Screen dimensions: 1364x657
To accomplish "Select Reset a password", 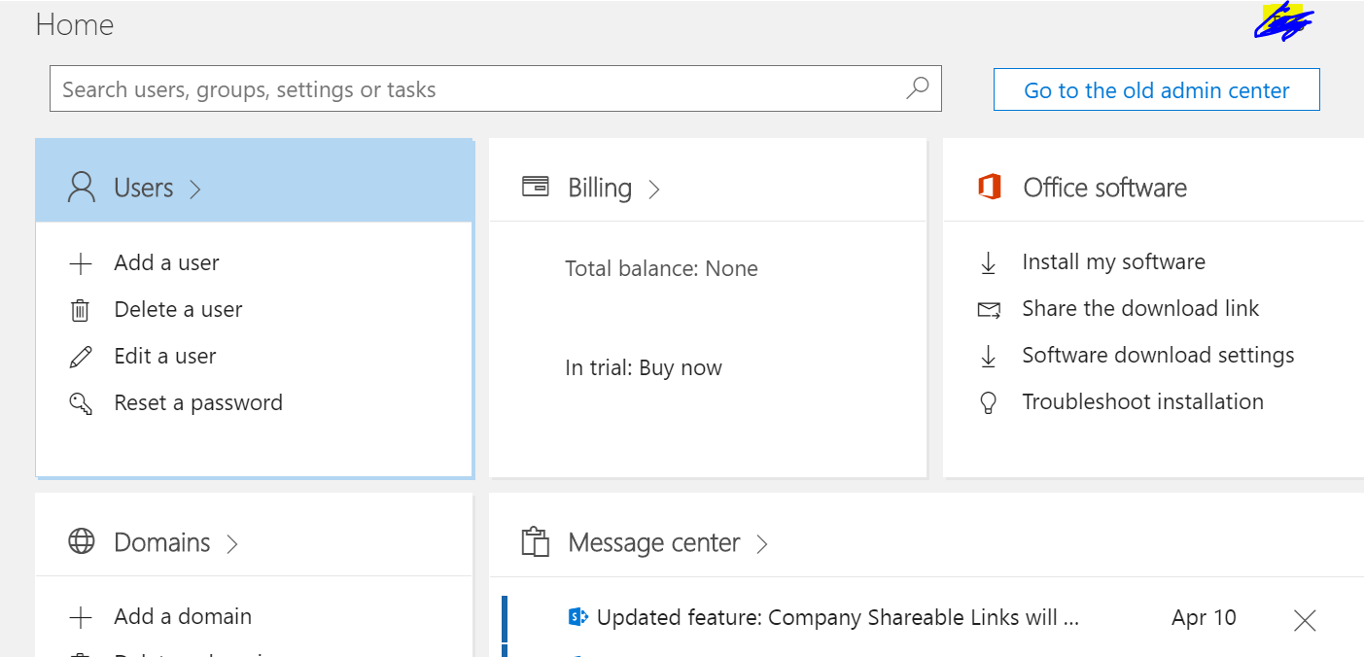I will [x=198, y=402].
